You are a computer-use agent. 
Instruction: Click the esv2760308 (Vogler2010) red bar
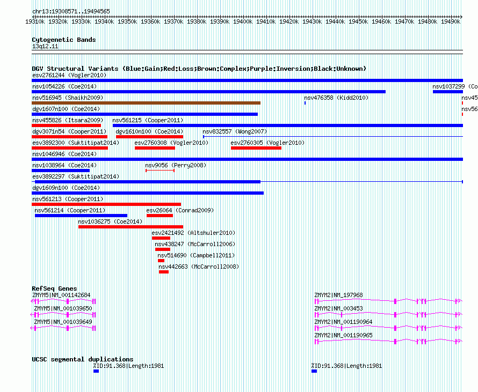point(155,148)
